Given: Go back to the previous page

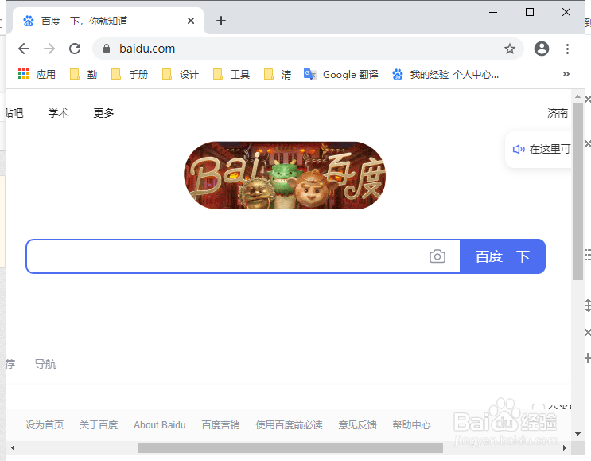Looking at the screenshot, I should coord(24,49).
